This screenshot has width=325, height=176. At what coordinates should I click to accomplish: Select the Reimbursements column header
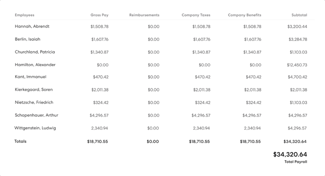144,15
